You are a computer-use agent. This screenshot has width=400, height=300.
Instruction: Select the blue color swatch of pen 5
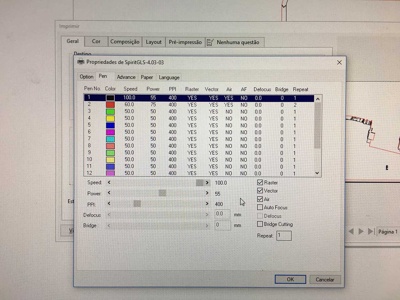[x=110, y=125]
